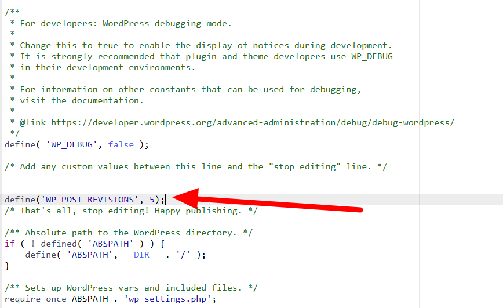Click the "Absolute path to the WordPress directory" comment
The image size is (503, 308).
(129, 233)
